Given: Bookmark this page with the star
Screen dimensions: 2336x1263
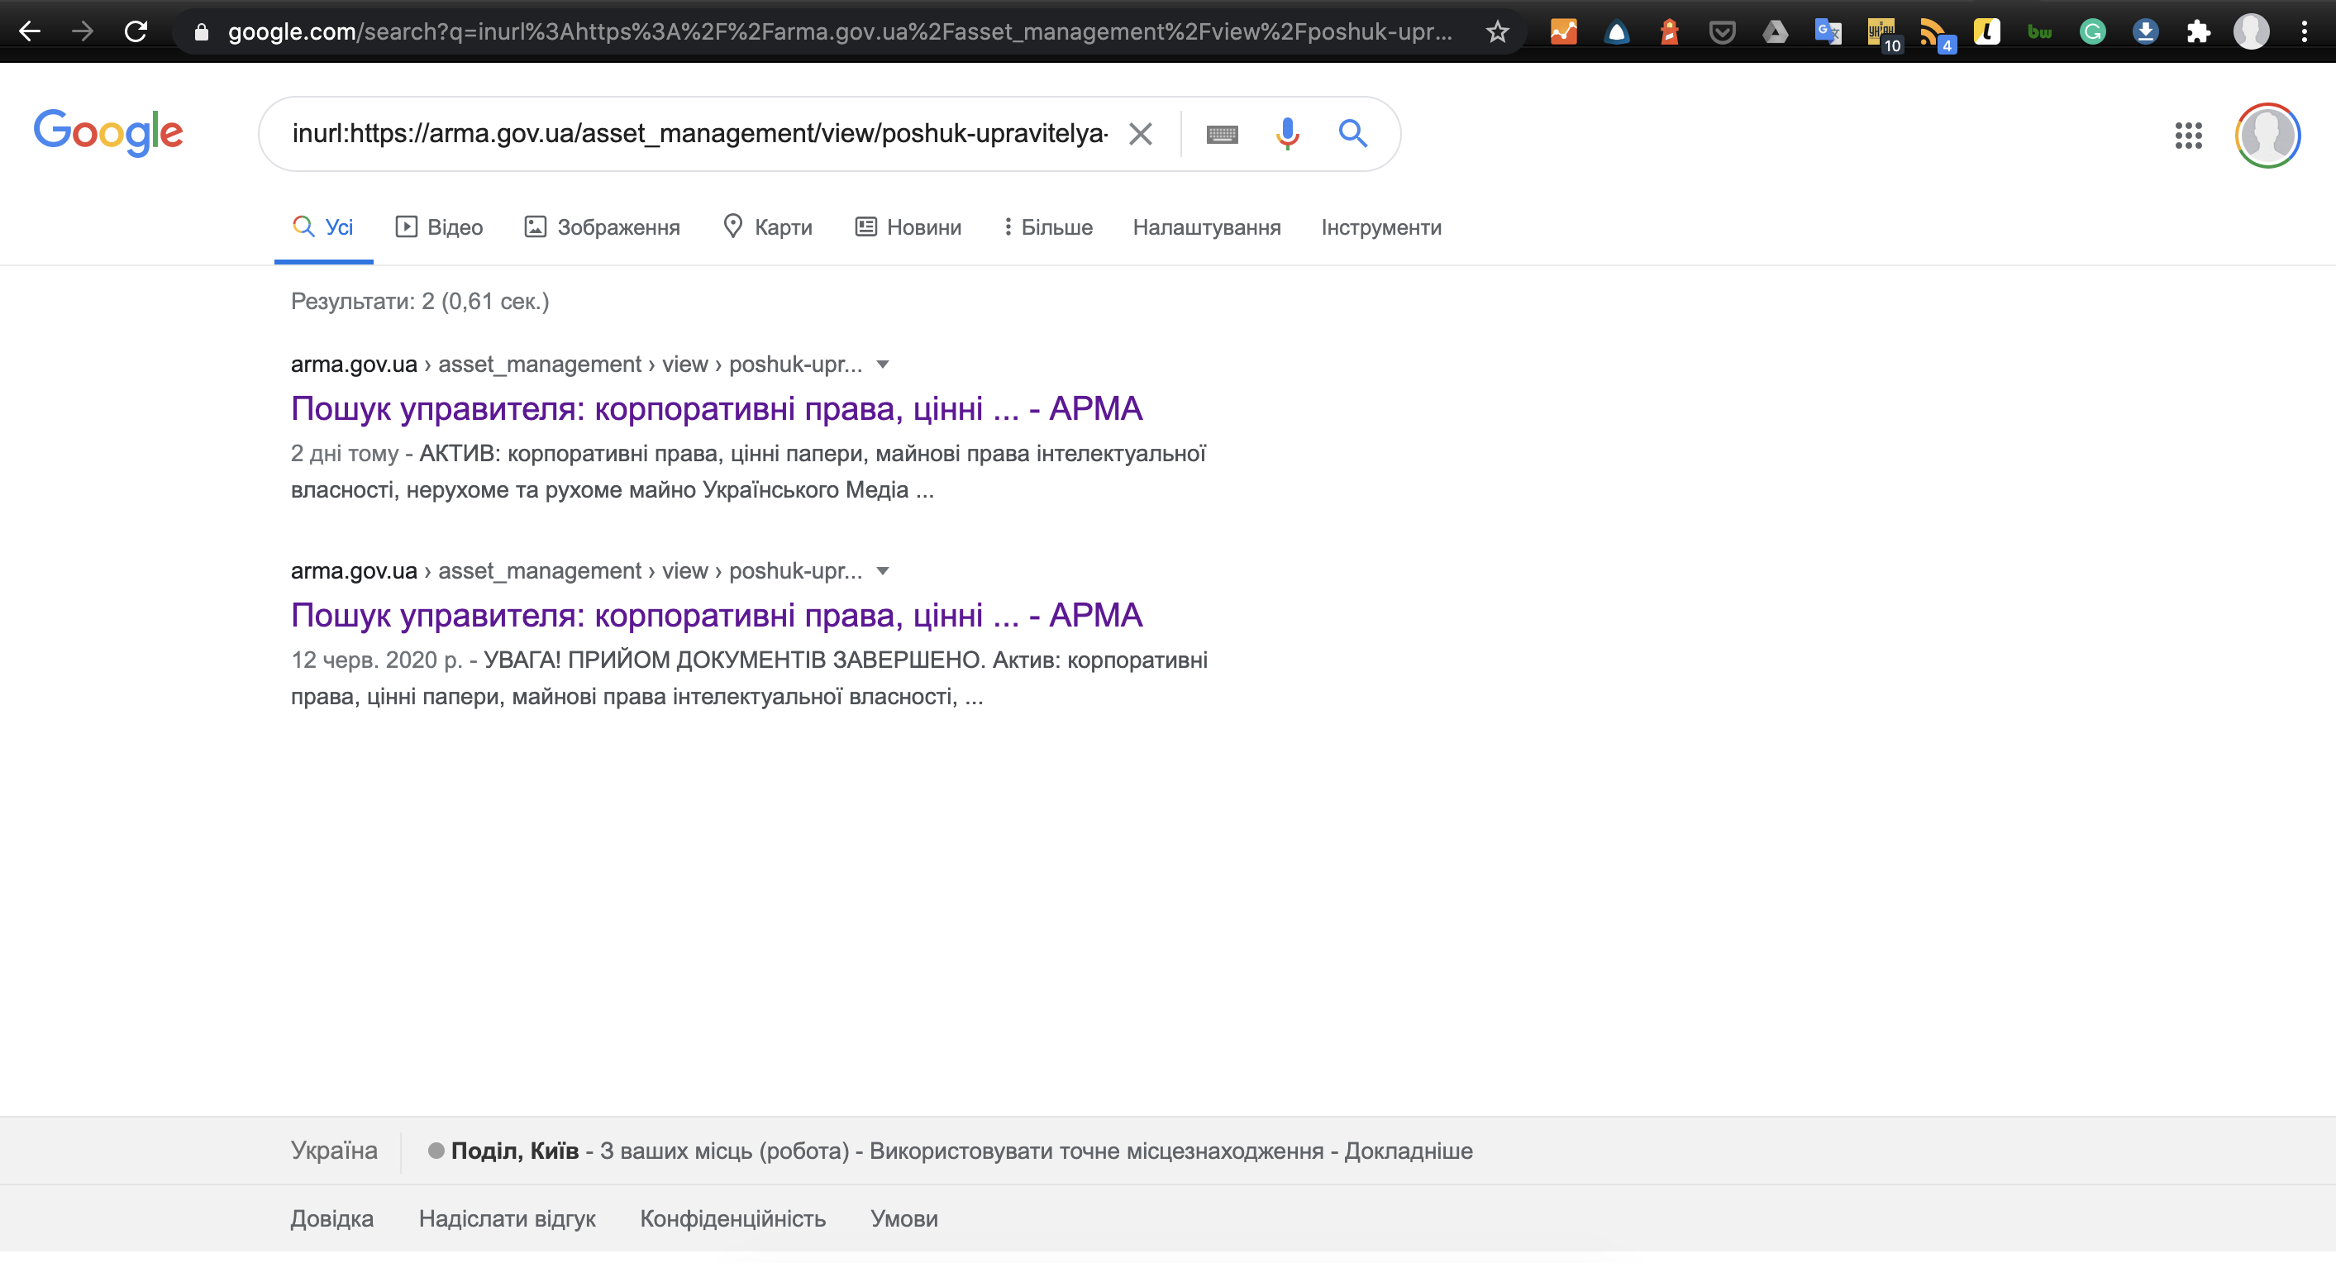Looking at the screenshot, I should point(1497,32).
